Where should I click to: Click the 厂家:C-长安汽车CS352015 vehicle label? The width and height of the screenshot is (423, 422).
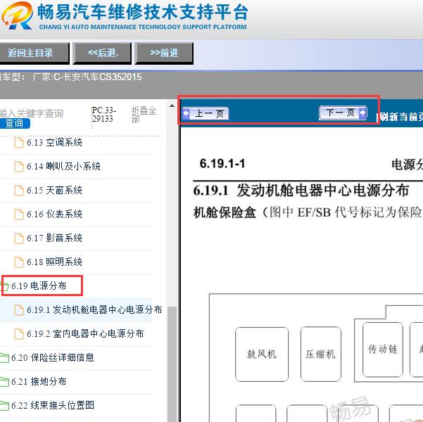click(87, 77)
